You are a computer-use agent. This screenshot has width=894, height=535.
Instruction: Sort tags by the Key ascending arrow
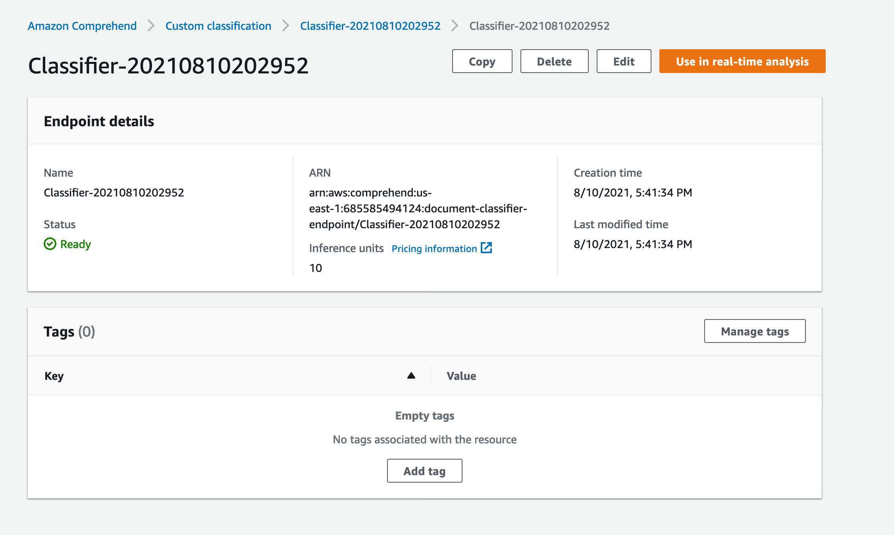click(x=411, y=375)
